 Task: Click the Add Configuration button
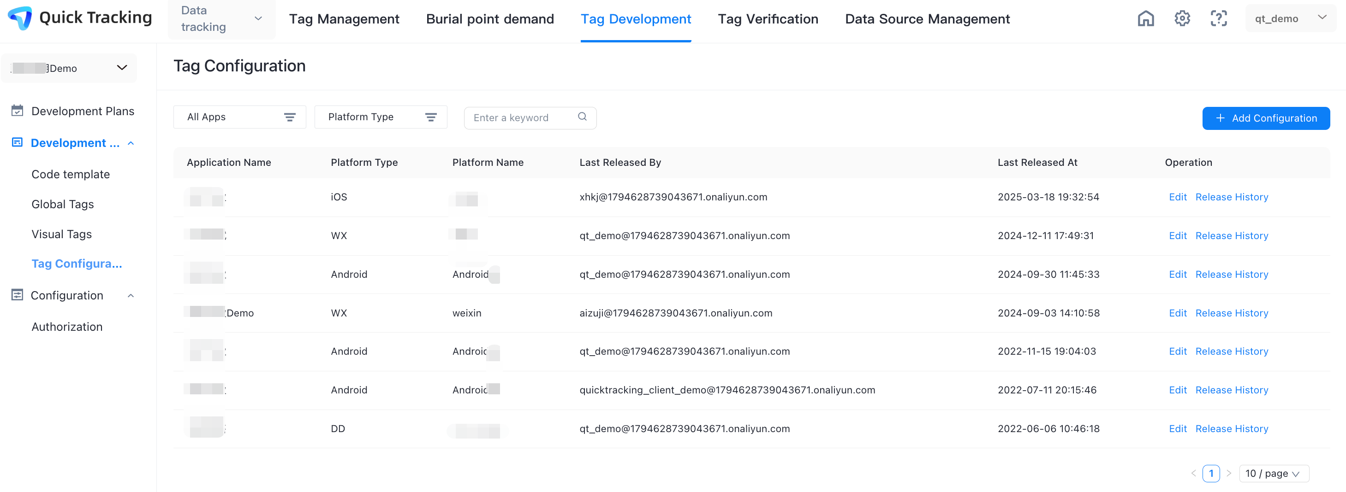tap(1266, 118)
